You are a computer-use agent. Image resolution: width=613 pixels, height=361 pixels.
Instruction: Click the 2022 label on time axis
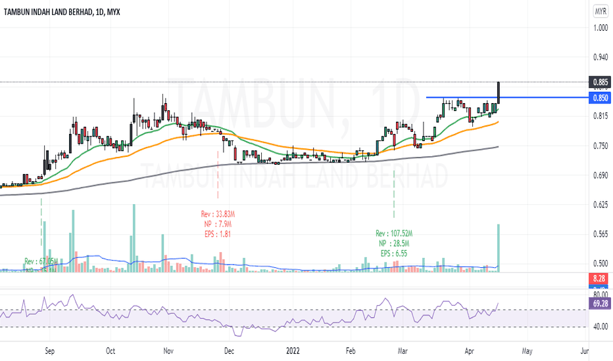click(293, 351)
